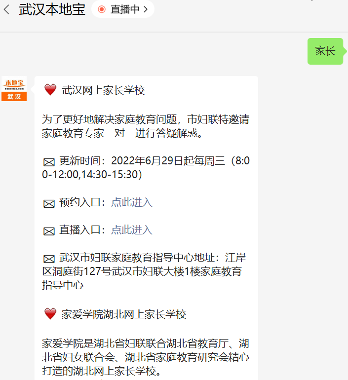
Task: Expand the chevron next to 直播中
Action: coord(146,9)
